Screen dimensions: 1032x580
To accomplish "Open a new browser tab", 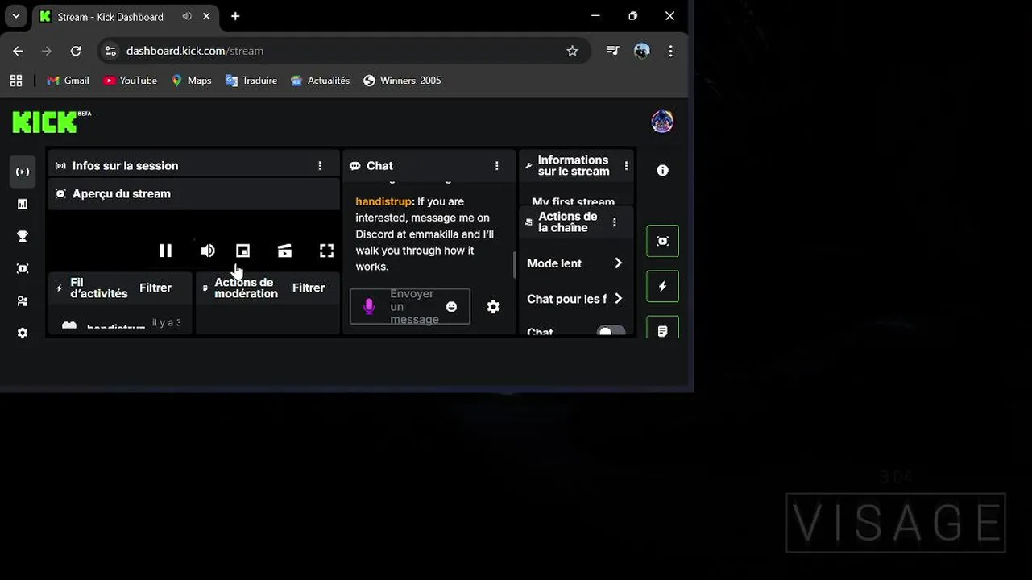I will point(235,16).
